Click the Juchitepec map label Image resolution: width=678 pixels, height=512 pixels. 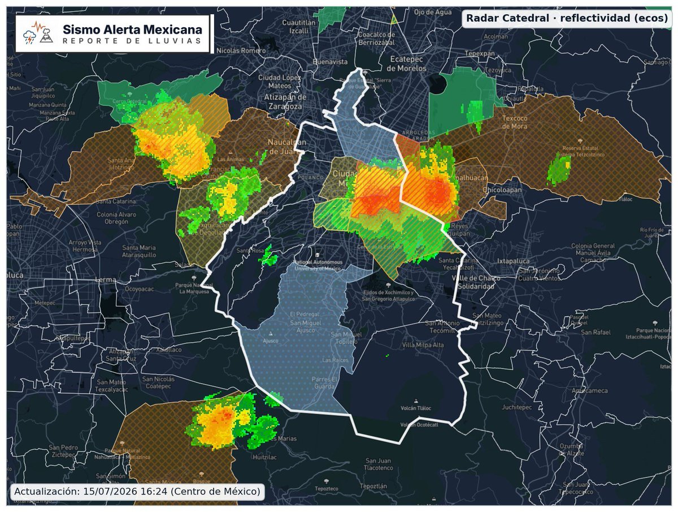tap(517, 407)
